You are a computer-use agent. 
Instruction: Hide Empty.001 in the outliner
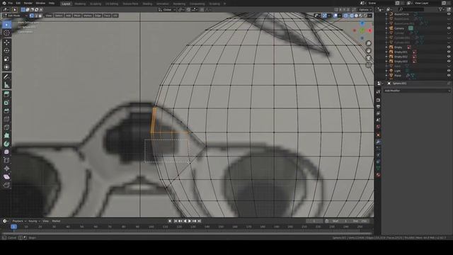449,52
